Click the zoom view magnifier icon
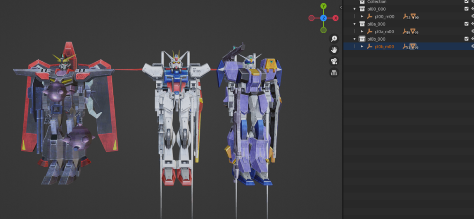Image resolution: width=474 pixels, height=219 pixels. click(334, 39)
